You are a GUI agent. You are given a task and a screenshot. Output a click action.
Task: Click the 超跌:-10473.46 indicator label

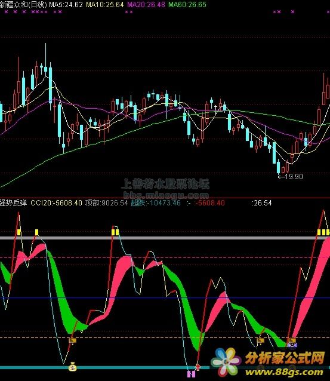tap(156, 203)
